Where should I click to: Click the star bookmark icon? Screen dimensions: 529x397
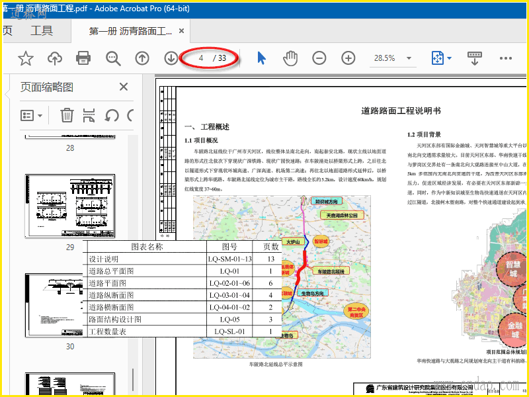pyautogui.click(x=25, y=58)
